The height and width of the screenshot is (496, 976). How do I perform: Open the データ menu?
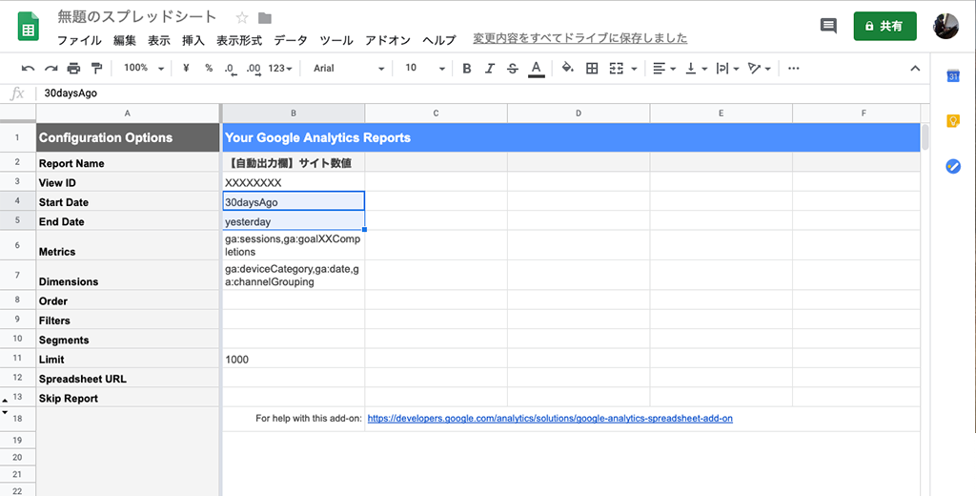point(291,40)
